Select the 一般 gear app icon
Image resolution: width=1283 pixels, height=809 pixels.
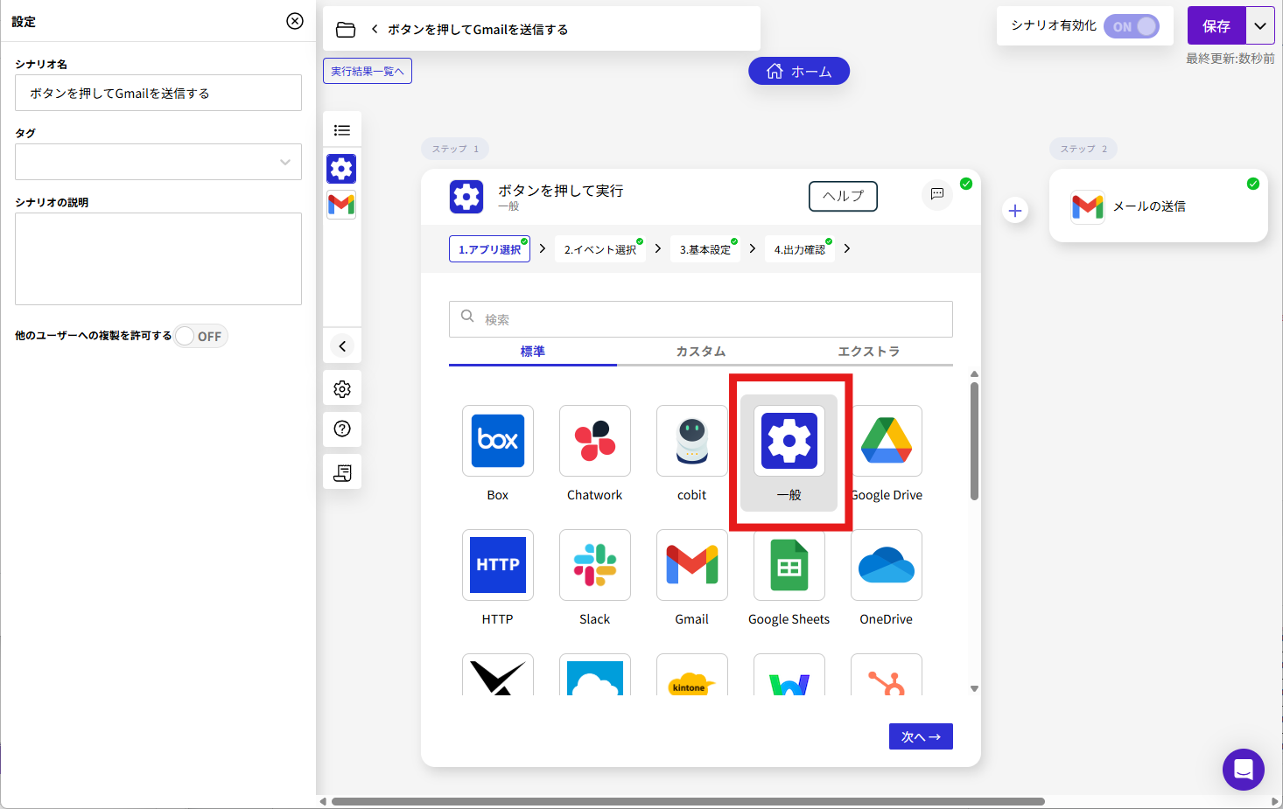click(789, 440)
